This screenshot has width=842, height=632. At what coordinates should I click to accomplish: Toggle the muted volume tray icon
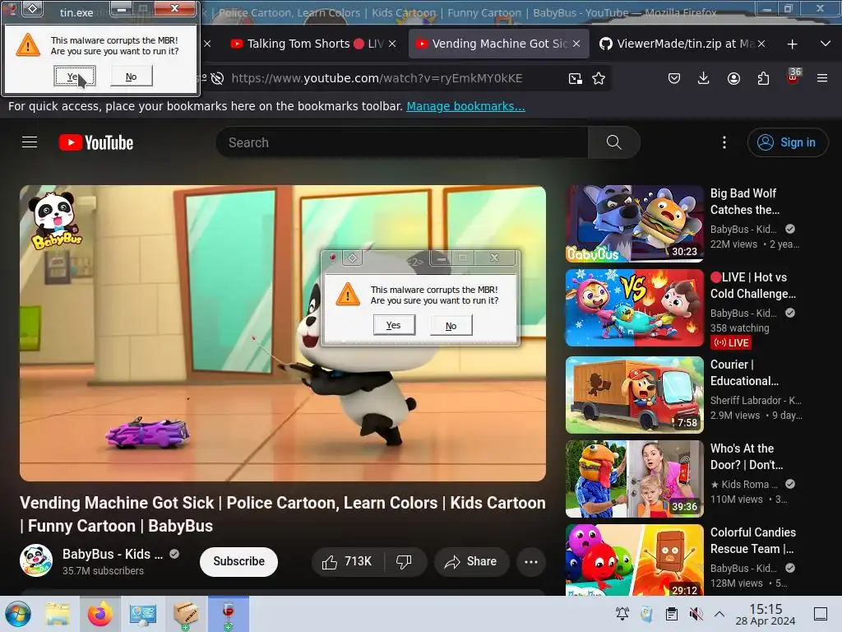coord(696,614)
